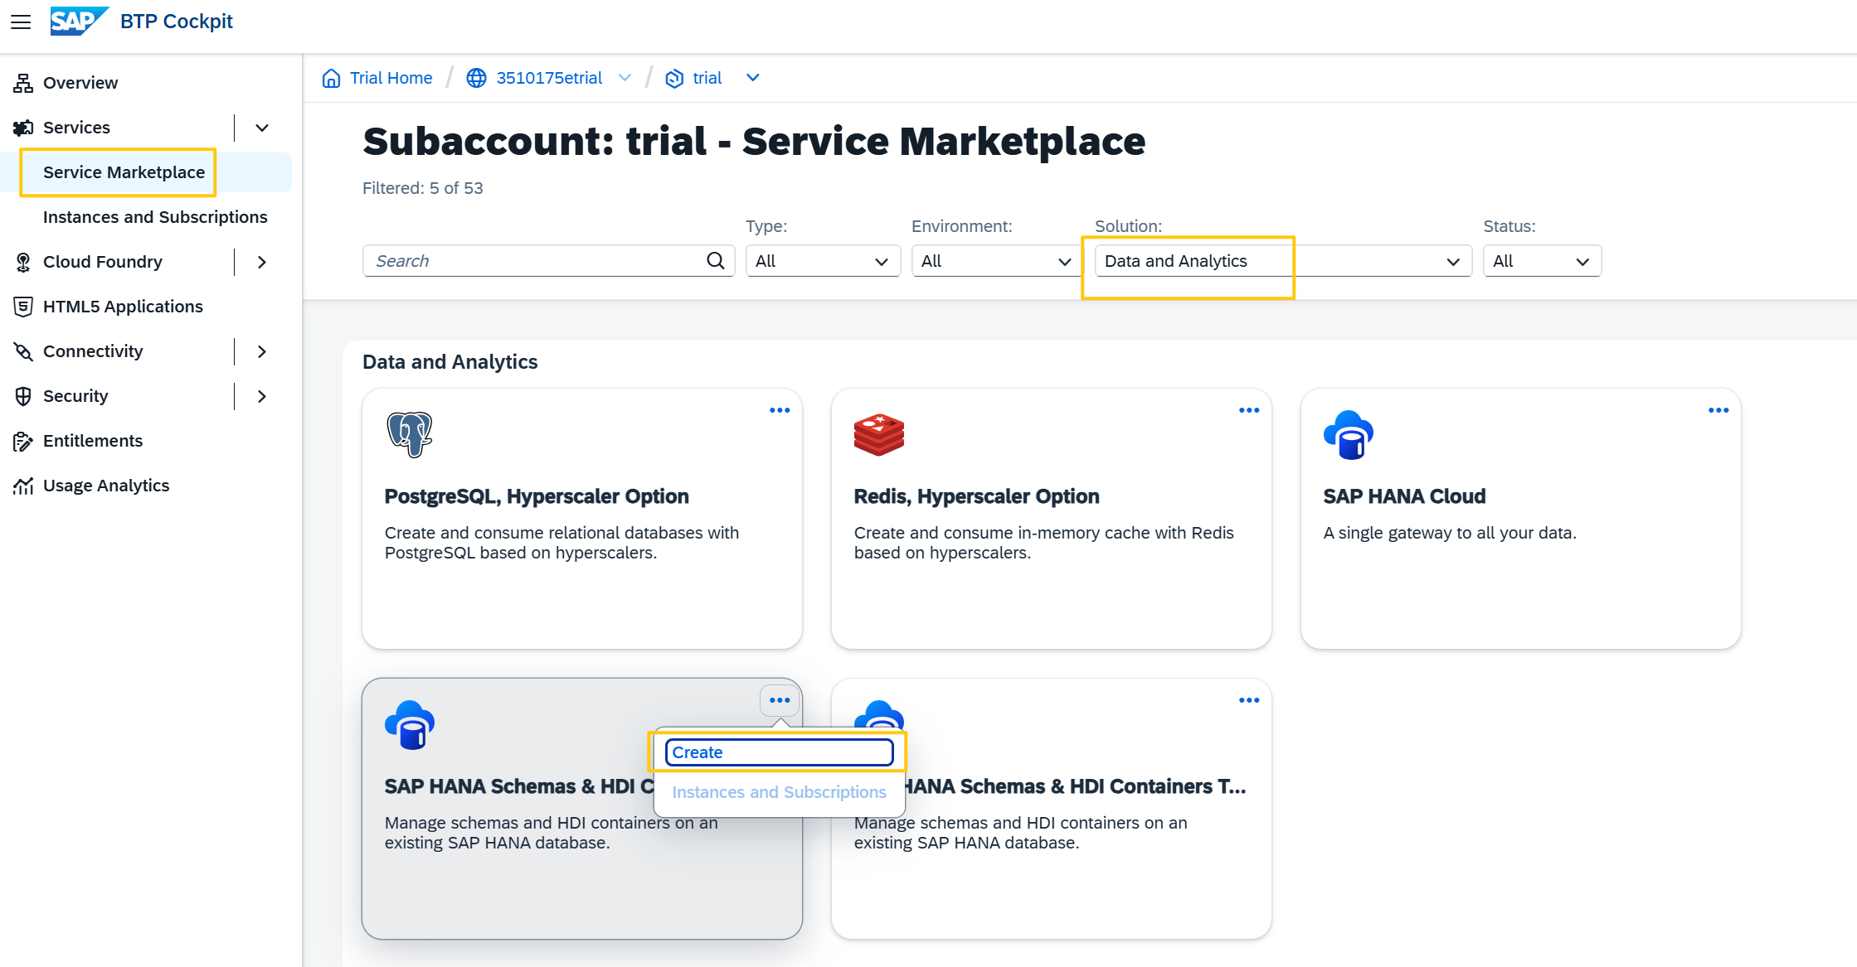Screen dimensions: 1857x967
Task: Click the SAP HANA Cloud logo
Action: click(1349, 434)
